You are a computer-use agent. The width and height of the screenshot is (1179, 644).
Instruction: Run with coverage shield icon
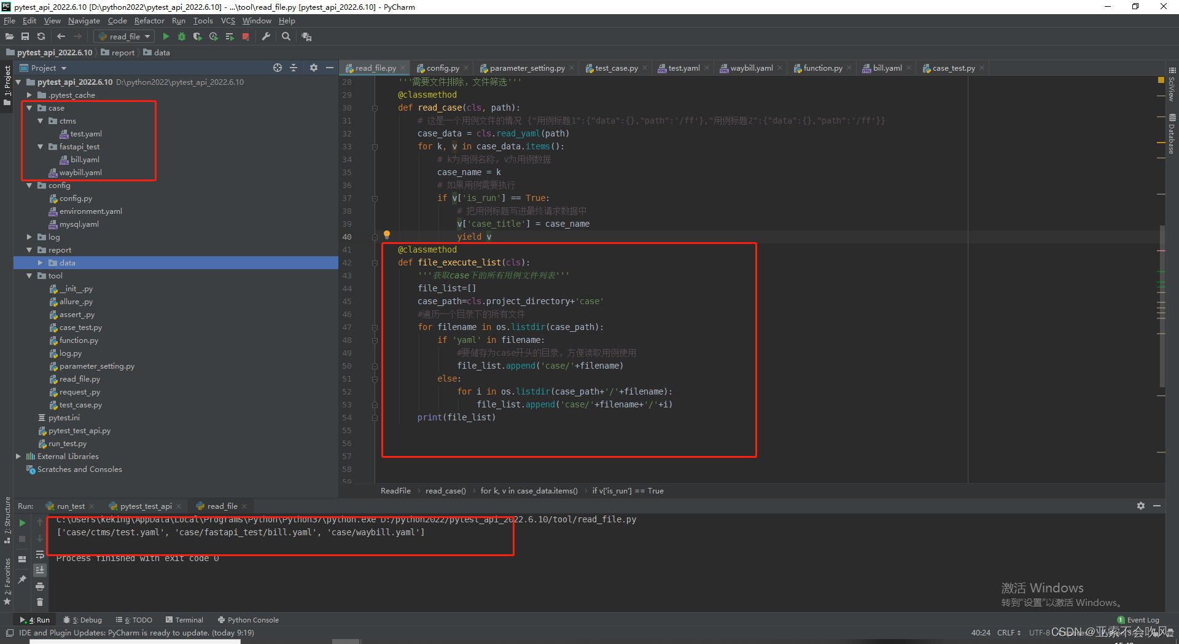[197, 37]
